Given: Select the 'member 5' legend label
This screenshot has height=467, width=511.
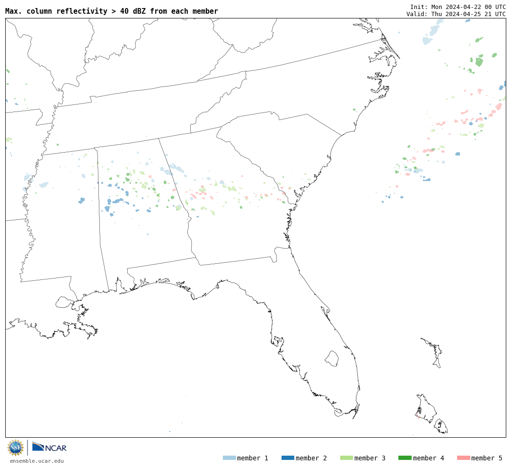Looking at the screenshot, I should 487,458.
